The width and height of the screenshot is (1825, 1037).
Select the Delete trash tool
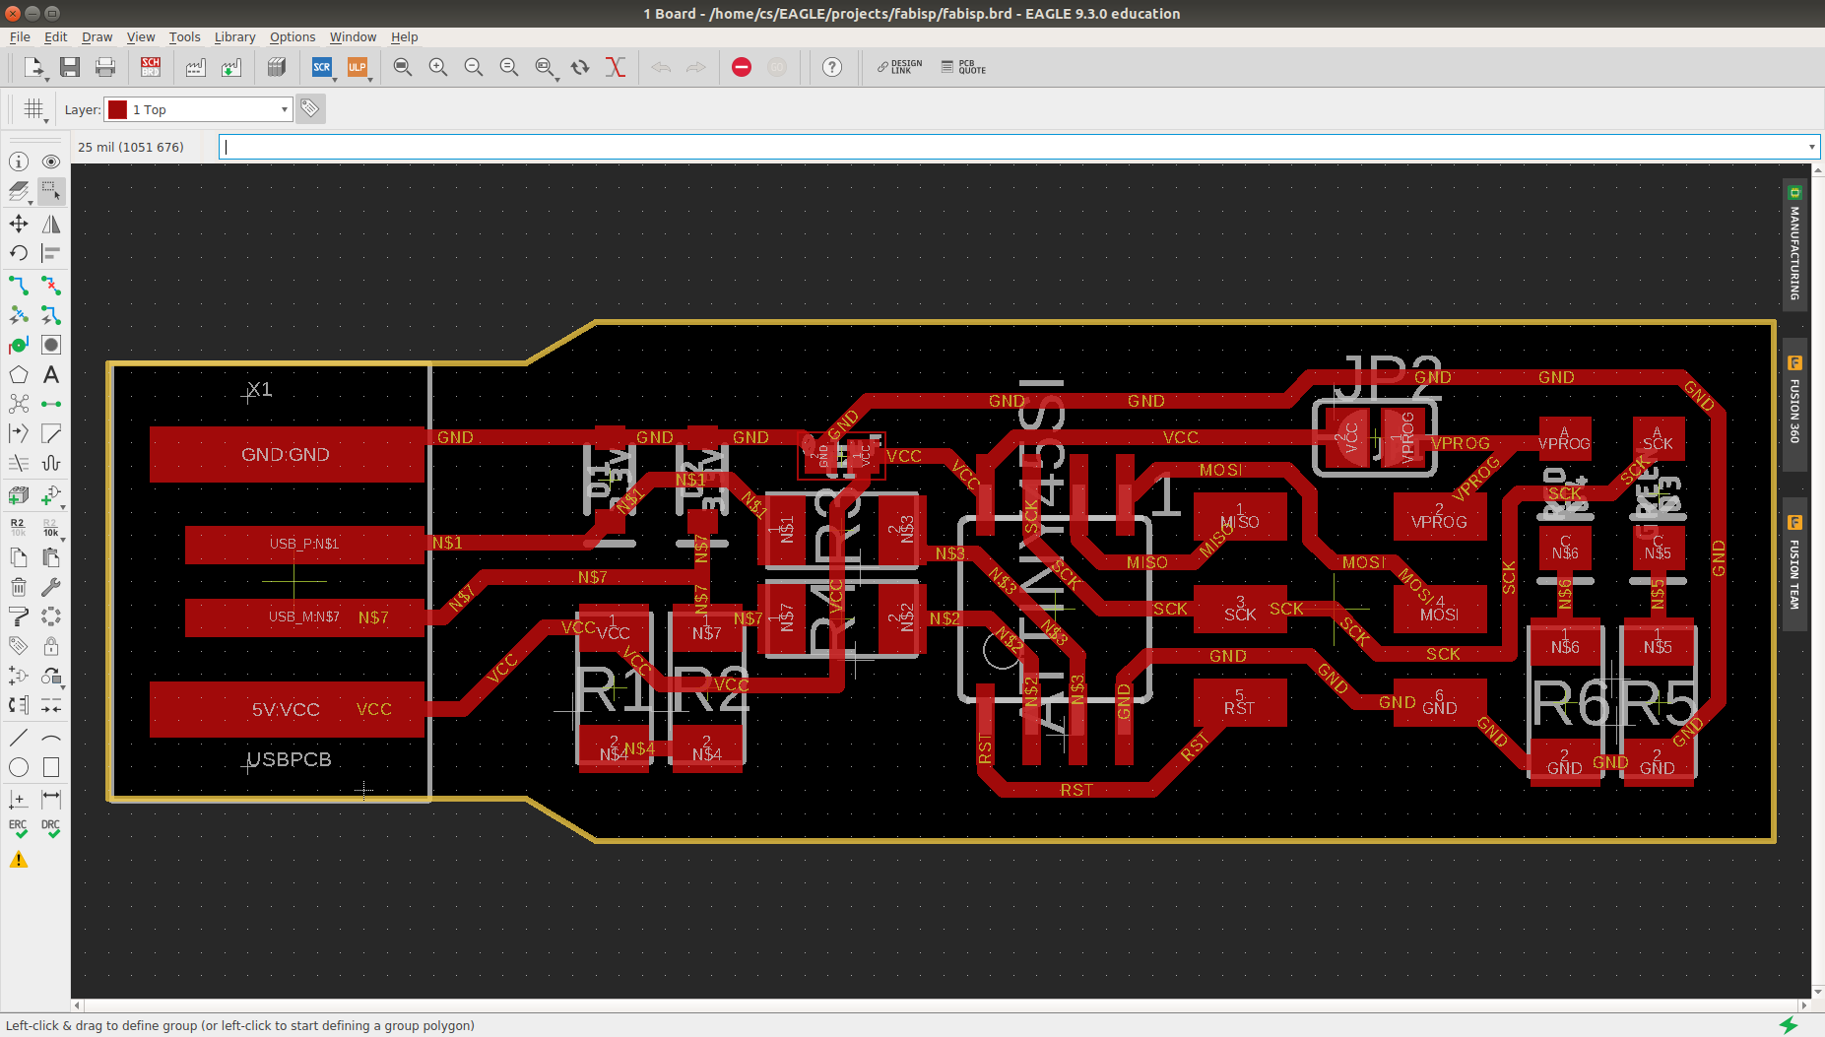point(19,587)
